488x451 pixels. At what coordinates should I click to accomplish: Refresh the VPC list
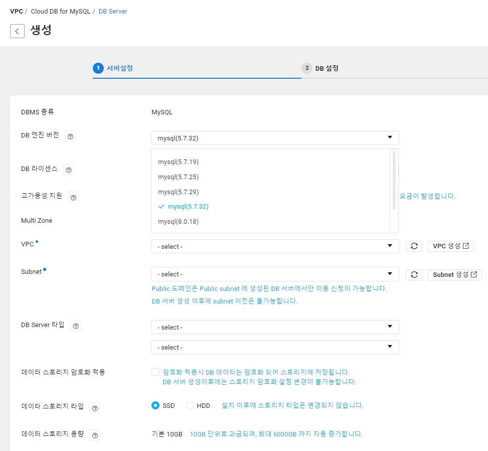point(414,246)
